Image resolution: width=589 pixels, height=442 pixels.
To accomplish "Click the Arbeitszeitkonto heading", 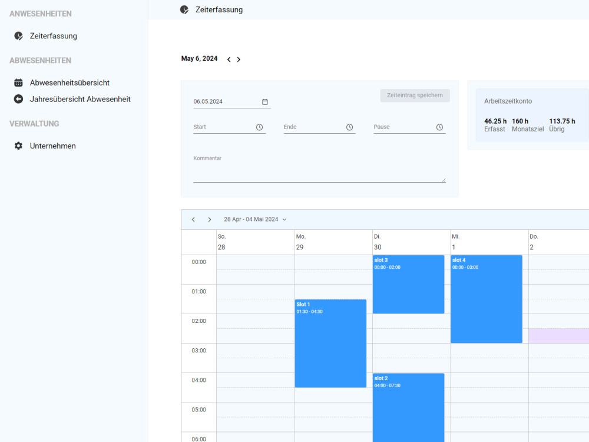I will pyautogui.click(x=508, y=101).
